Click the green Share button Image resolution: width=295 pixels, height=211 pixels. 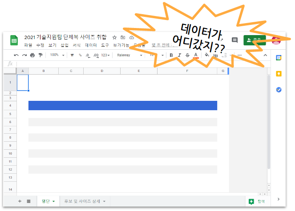255,40
